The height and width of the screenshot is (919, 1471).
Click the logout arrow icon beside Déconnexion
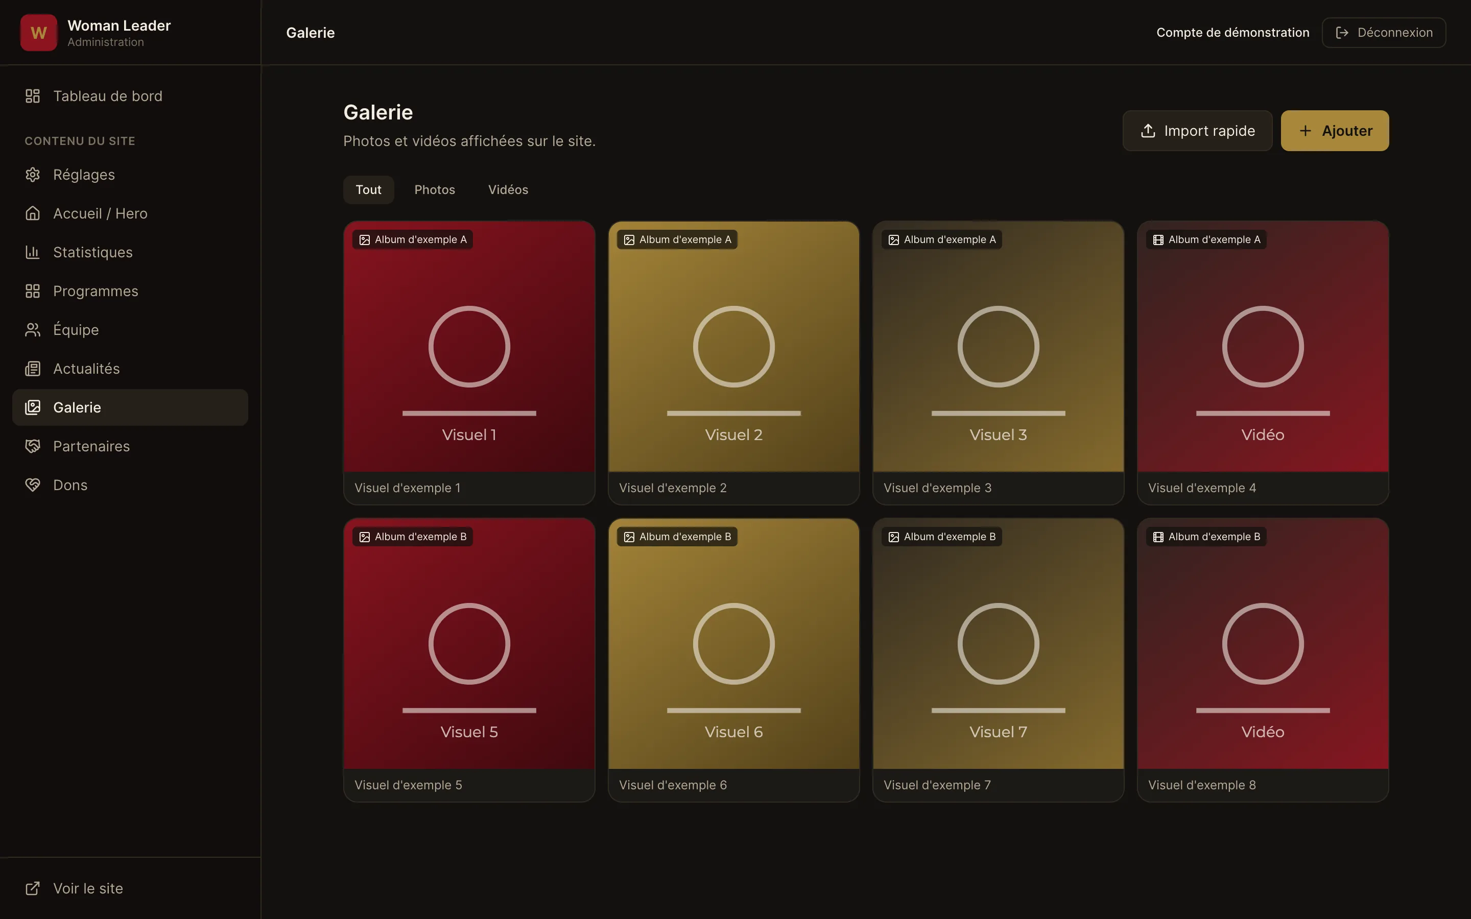coord(1342,33)
